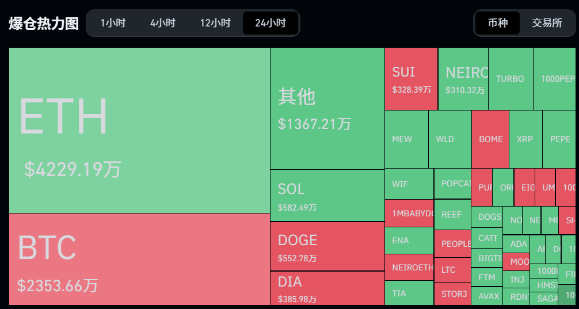Viewport: 579px width, 309px height.
Task: Choose the 12小时 time range tab
Action: click(215, 23)
